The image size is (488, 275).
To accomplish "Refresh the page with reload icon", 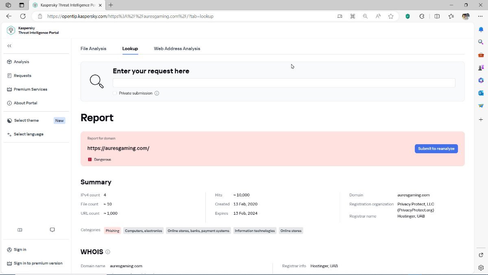I will pyautogui.click(x=23, y=16).
